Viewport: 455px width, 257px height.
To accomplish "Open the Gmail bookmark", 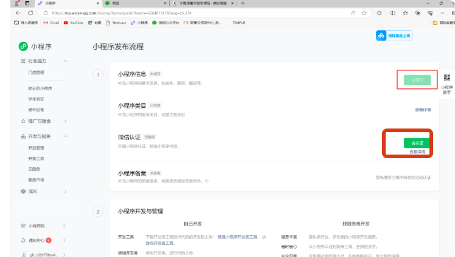I will coord(51,22).
